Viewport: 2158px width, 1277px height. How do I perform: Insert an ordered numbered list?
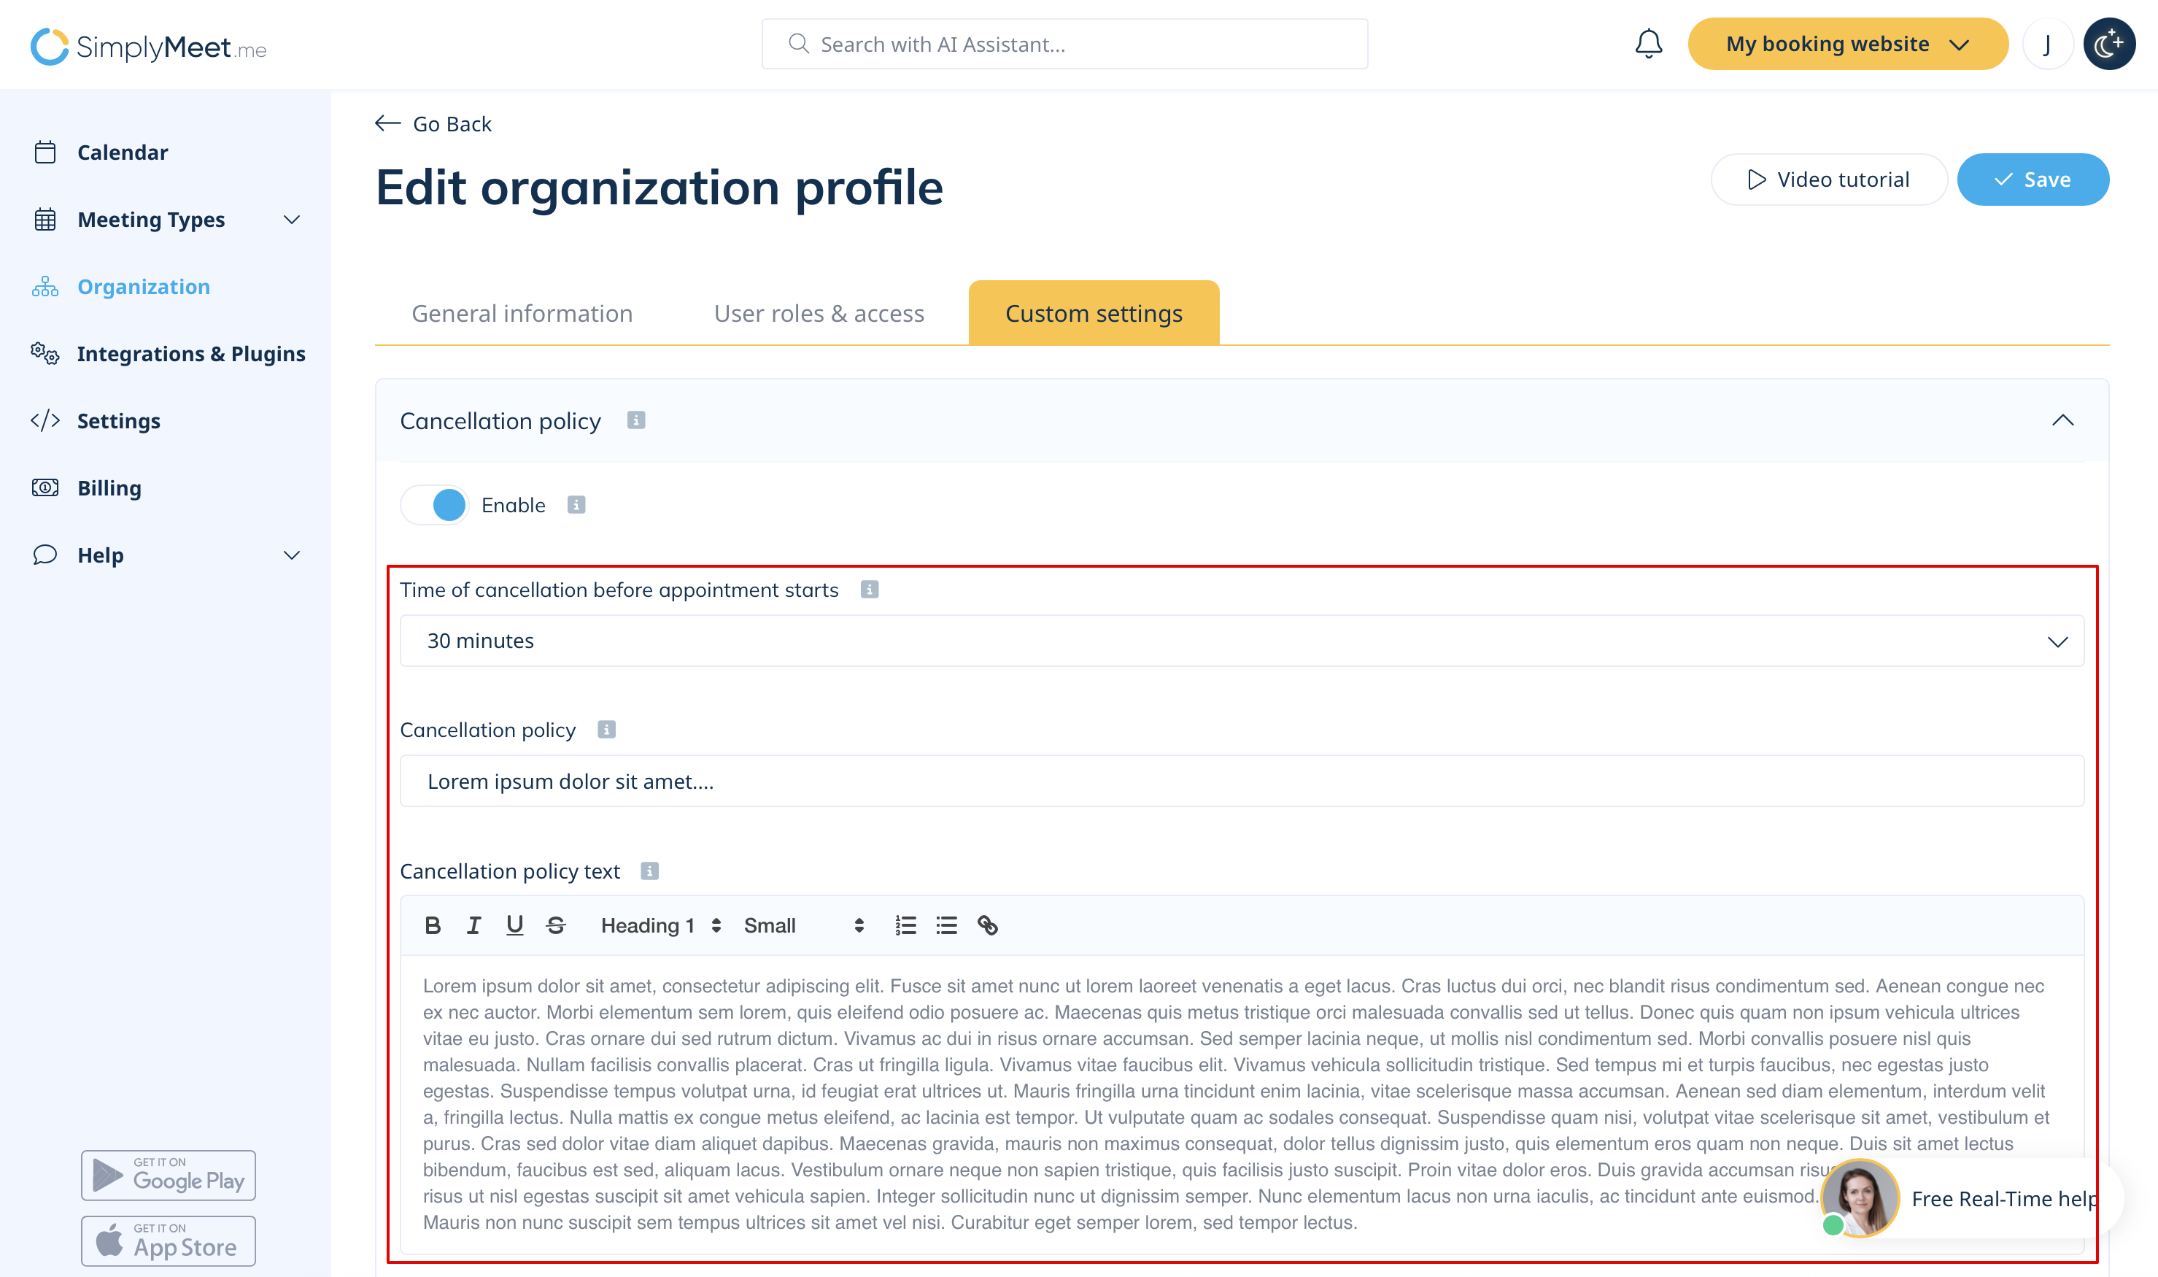(x=905, y=925)
